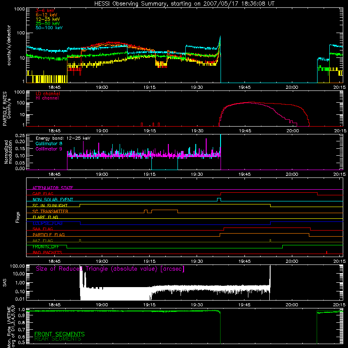Click the PARTICLE RATES axis label
This screenshot has width=348, height=348.
click(5, 109)
